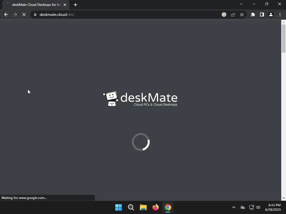This screenshot has width=286, height=214.
Task: Click the Google icon in the address bar
Action: [x=224, y=14]
